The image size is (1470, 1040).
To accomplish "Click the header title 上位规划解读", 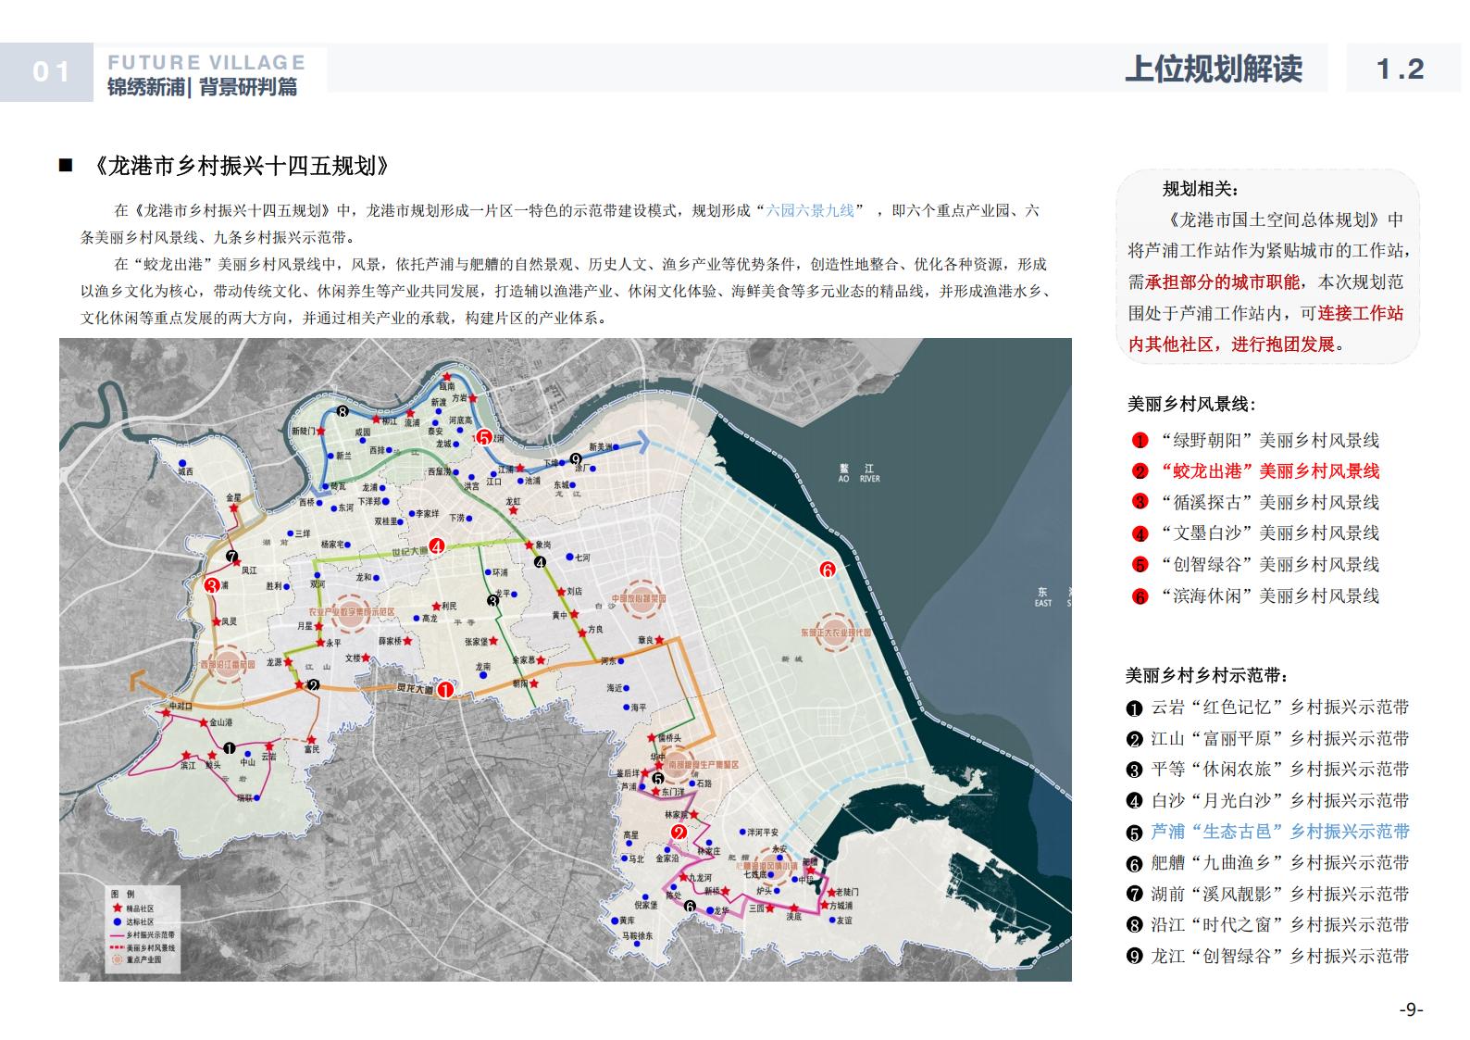I will (x=1214, y=69).
